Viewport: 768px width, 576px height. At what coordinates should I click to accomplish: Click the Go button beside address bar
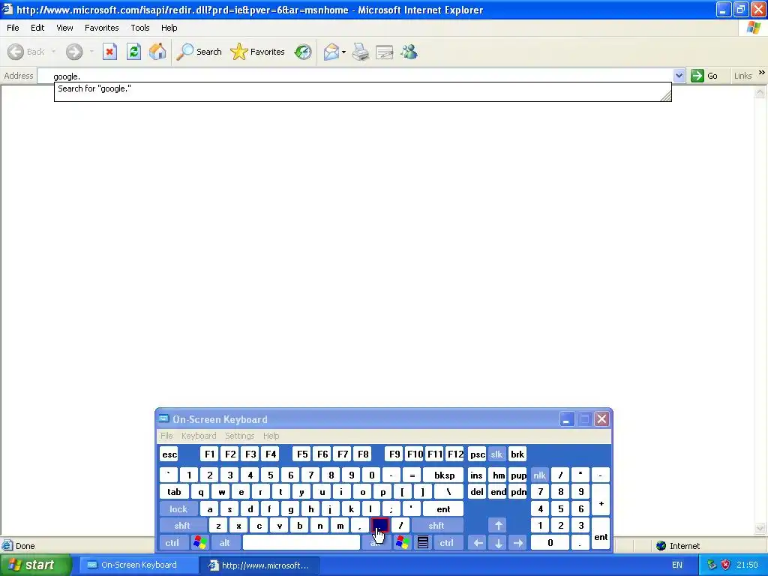[703, 76]
